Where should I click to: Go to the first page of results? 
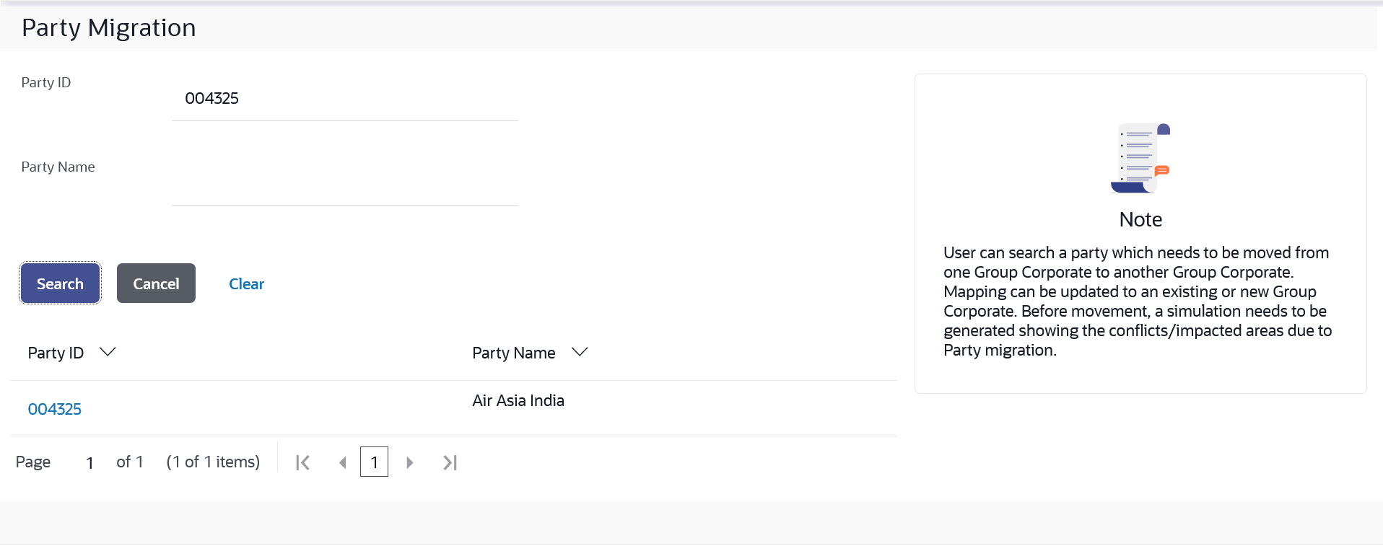tap(303, 462)
